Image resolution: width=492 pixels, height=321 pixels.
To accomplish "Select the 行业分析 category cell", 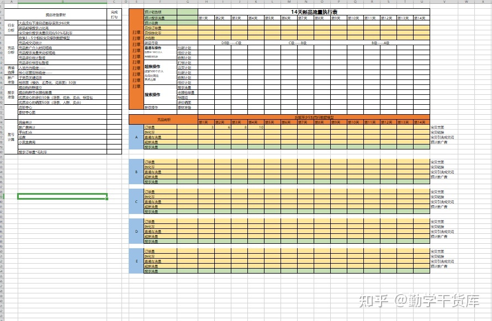I will pos(11,28).
